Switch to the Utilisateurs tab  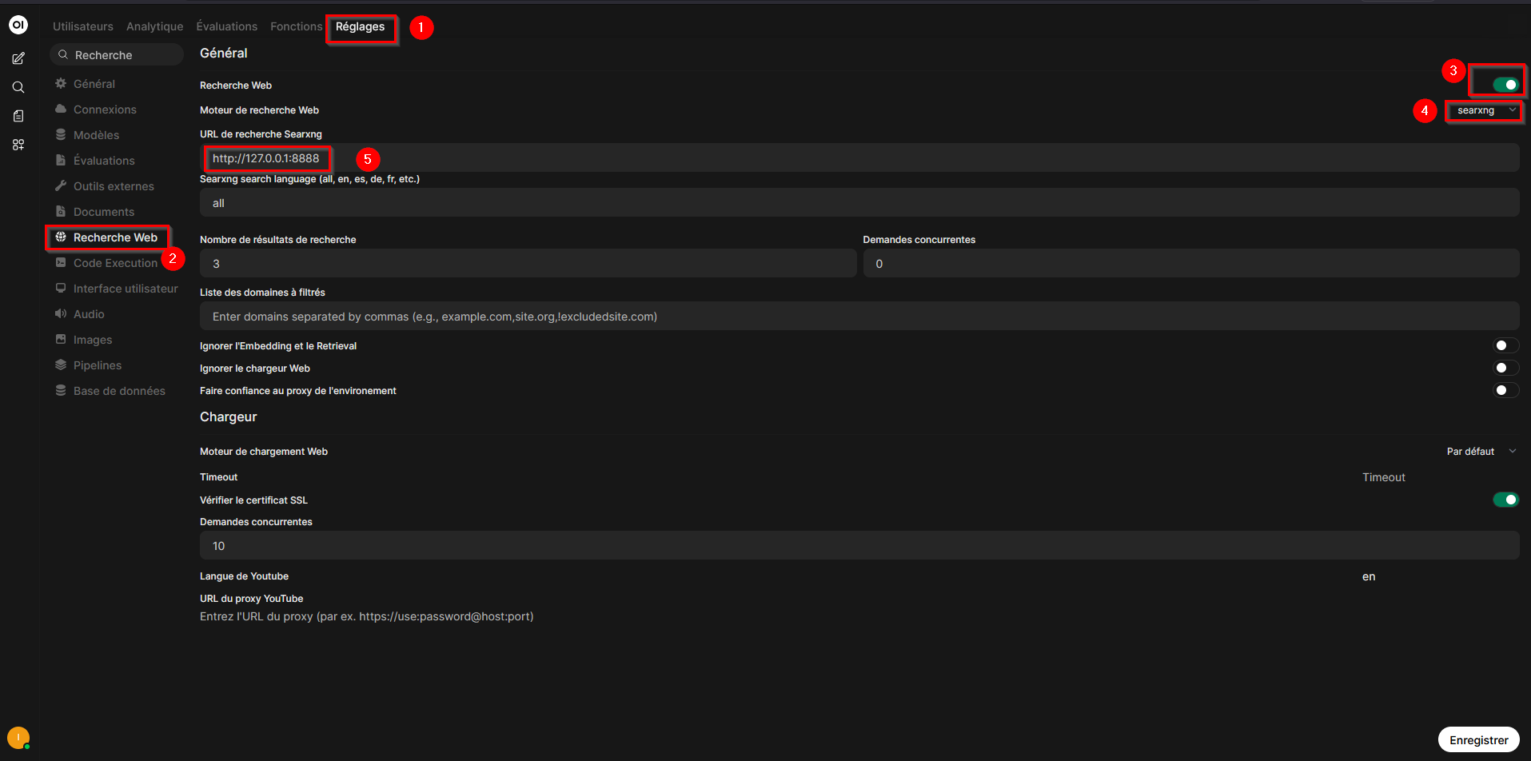point(83,26)
